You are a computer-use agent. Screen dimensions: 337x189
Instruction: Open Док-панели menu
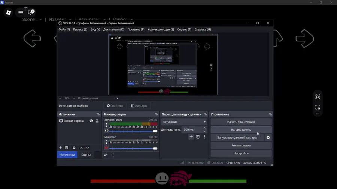click(x=114, y=30)
